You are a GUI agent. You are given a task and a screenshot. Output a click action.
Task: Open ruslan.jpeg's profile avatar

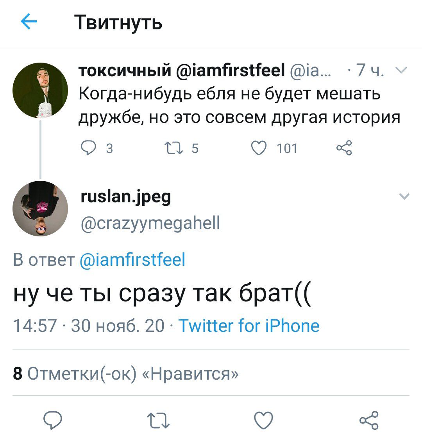click(40, 209)
